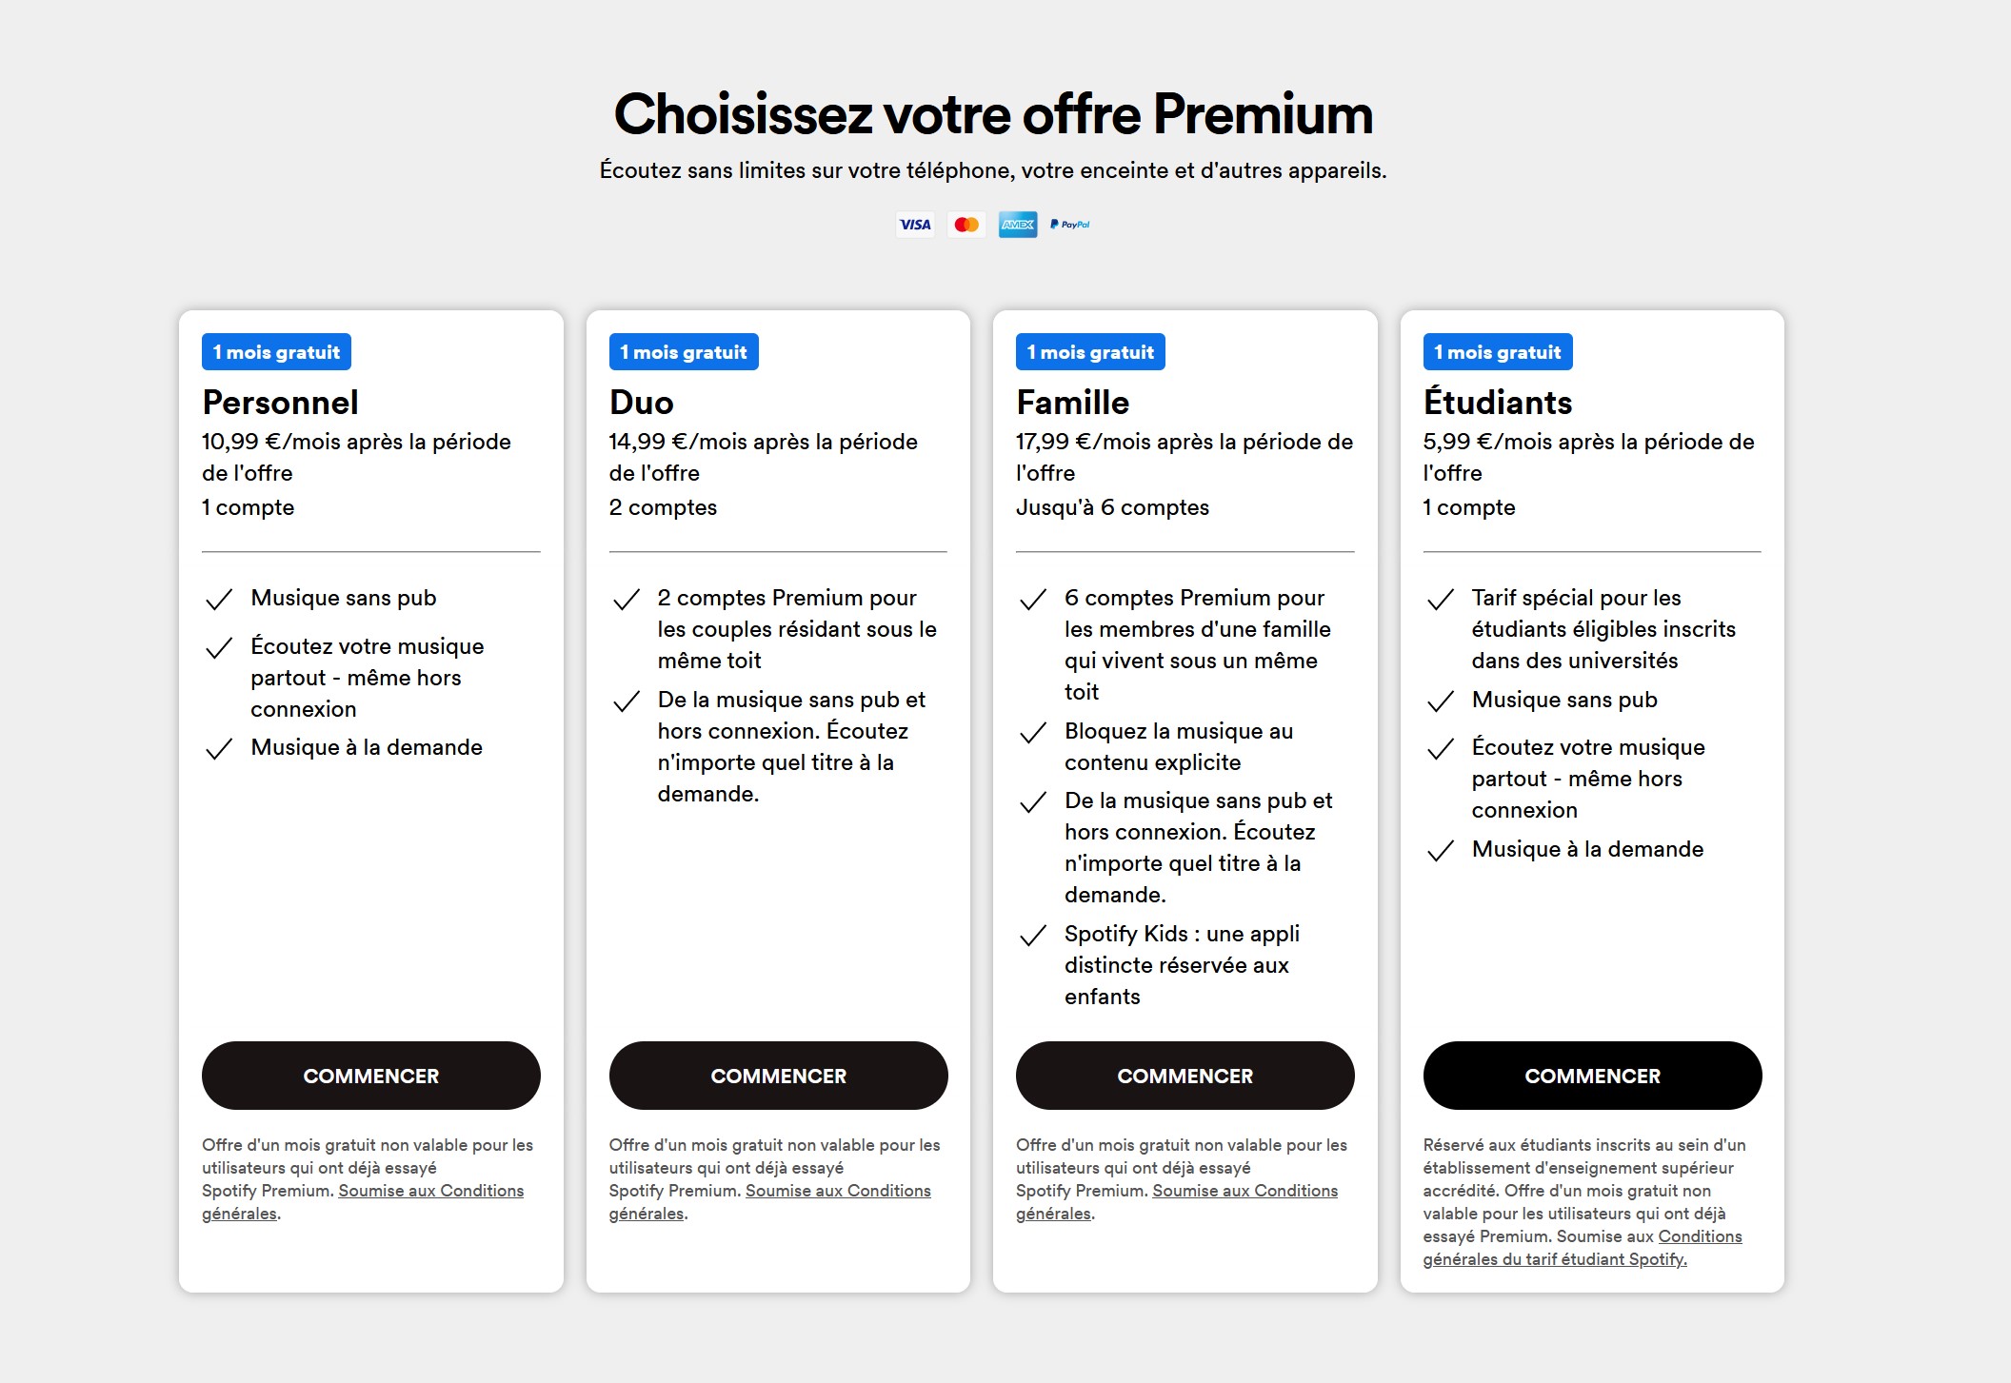Viewport: 2011px width, 1383px height.
Task: Open Conditions générales link under Duo
Action: point(838,1191)
